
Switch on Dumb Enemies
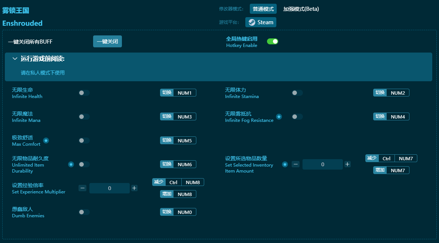click(x=84, y=212)
